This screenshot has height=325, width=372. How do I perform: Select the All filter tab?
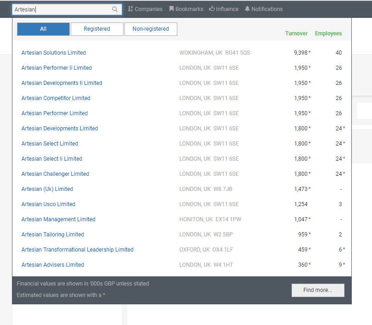coord(43,29)
